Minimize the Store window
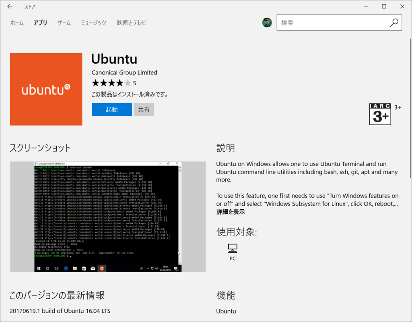Viewport: 412px width, 322px height. coord(365,6)
